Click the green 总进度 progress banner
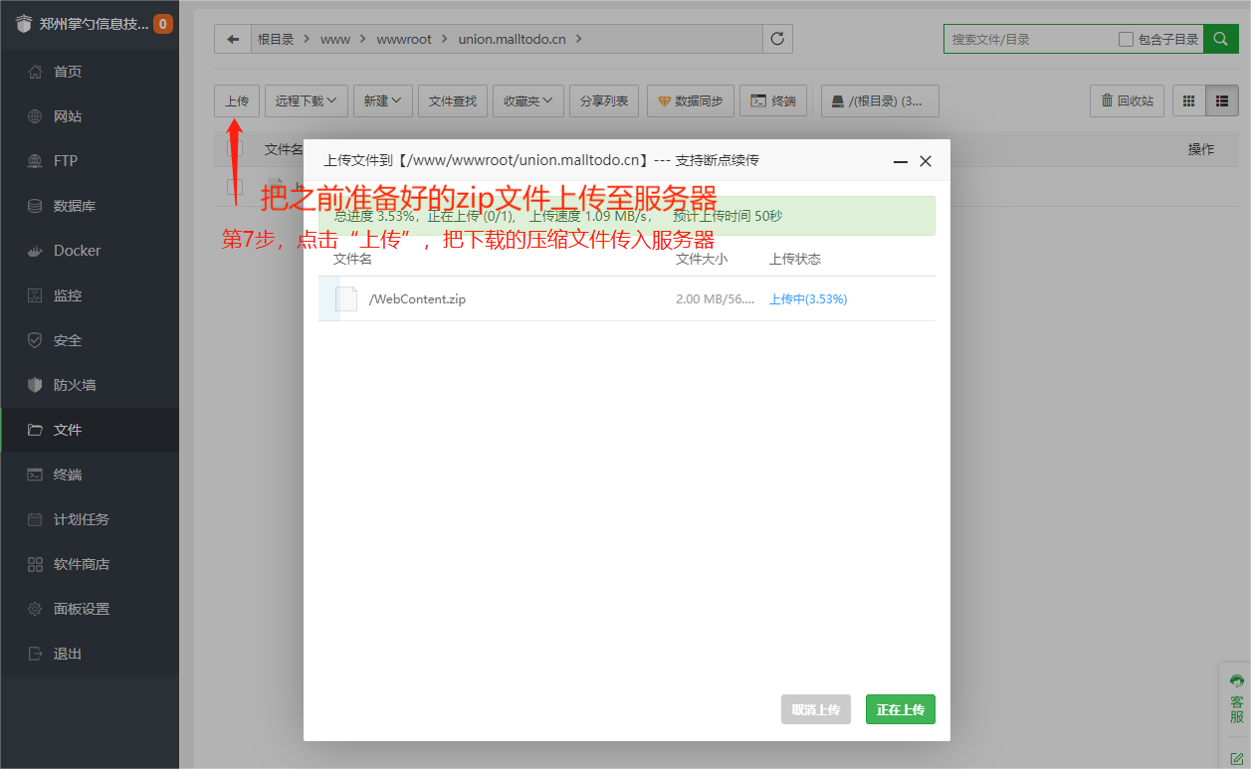1251x769 pixels. [x=627, y=216]
